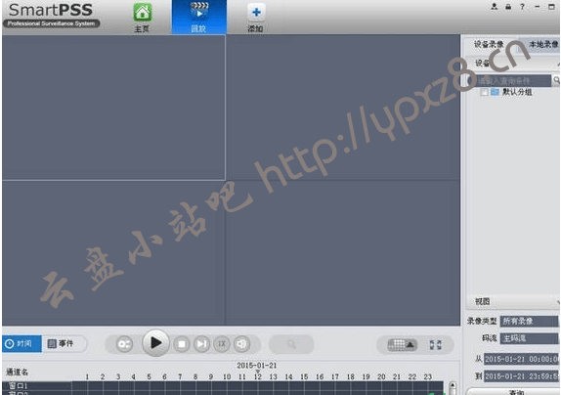The image size is (561, 395).
Task: Click the 12 hour mark on timeline
Action: pyautogui.click(x=258, y=376)
